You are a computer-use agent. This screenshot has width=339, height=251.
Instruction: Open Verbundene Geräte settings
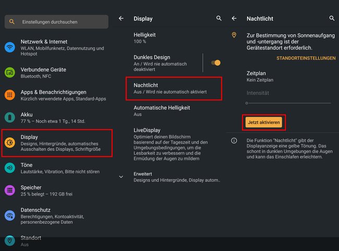pos(57,73)
